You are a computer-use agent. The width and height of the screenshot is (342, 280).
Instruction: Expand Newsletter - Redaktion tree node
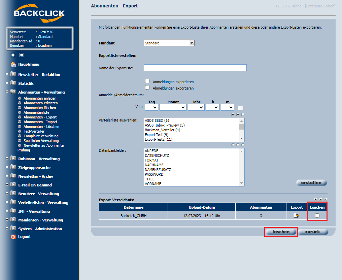pos(7,74)
